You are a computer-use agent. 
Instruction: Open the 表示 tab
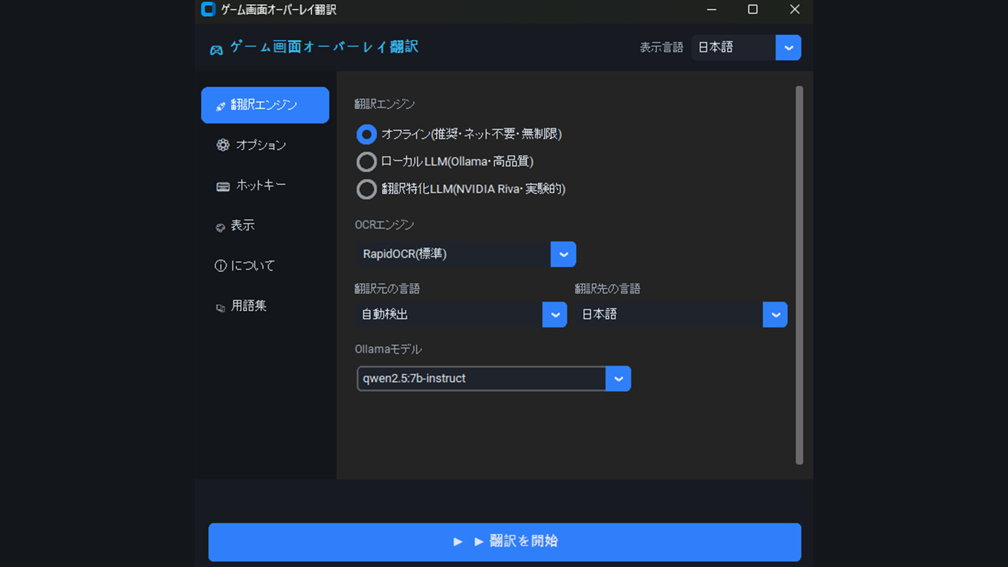pyautogui.click(x=265, y=226)
